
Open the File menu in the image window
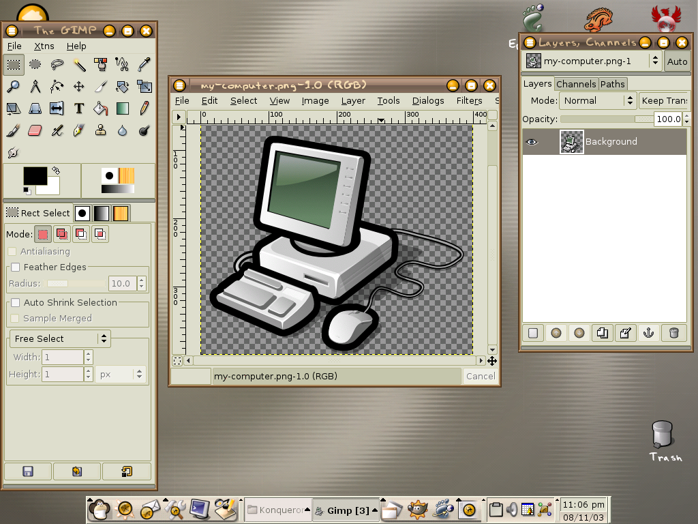click(181, 101)
